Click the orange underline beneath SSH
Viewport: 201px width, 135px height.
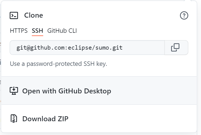pyautogui.click(x=37, y=35)
